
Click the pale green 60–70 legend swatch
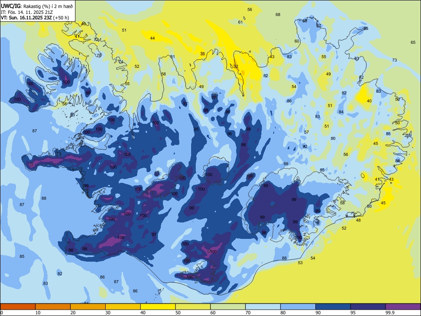coord(228,307)
